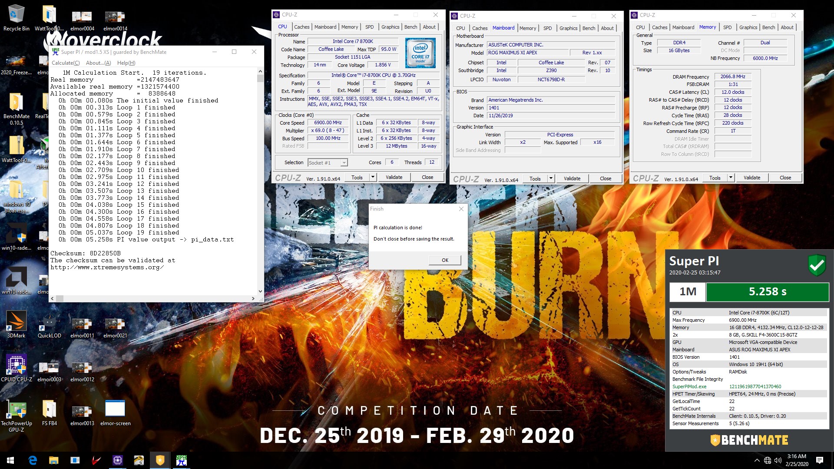Open the QuickLOD desktop shortcut

tap(49, 324)
